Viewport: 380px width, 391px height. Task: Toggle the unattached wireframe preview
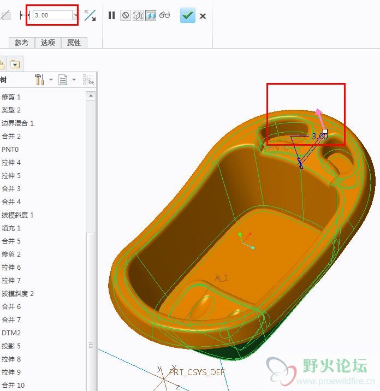click(138, 15)
